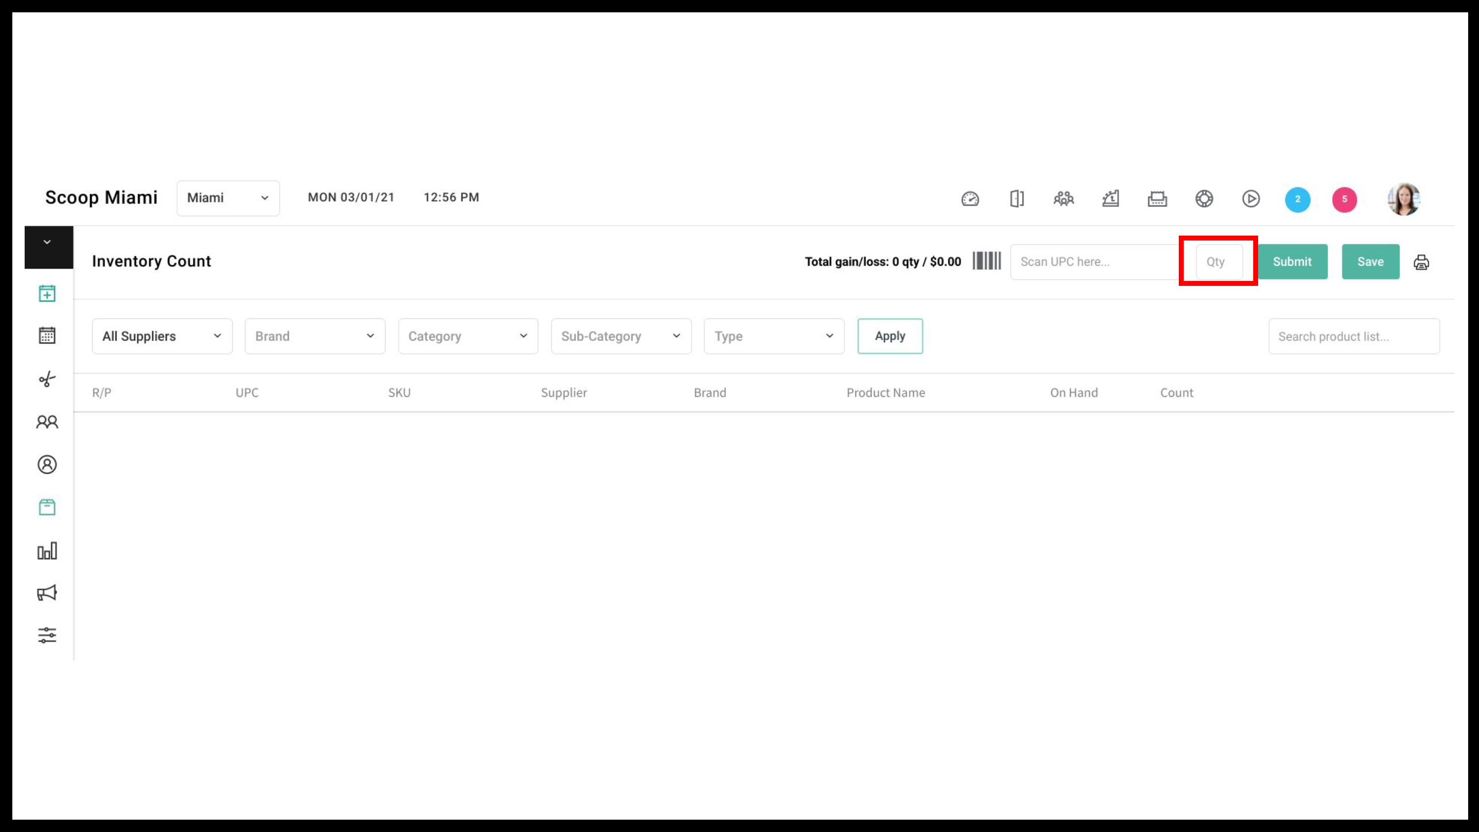Viewport: 1479px width, 832px height.
Task: Click the door check-in icon
Action: [x=1017, y=199]
